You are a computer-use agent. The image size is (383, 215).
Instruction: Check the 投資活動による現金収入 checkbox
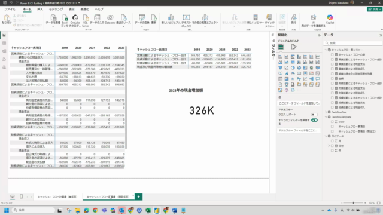pyautogui.click(x=332, y=107)
